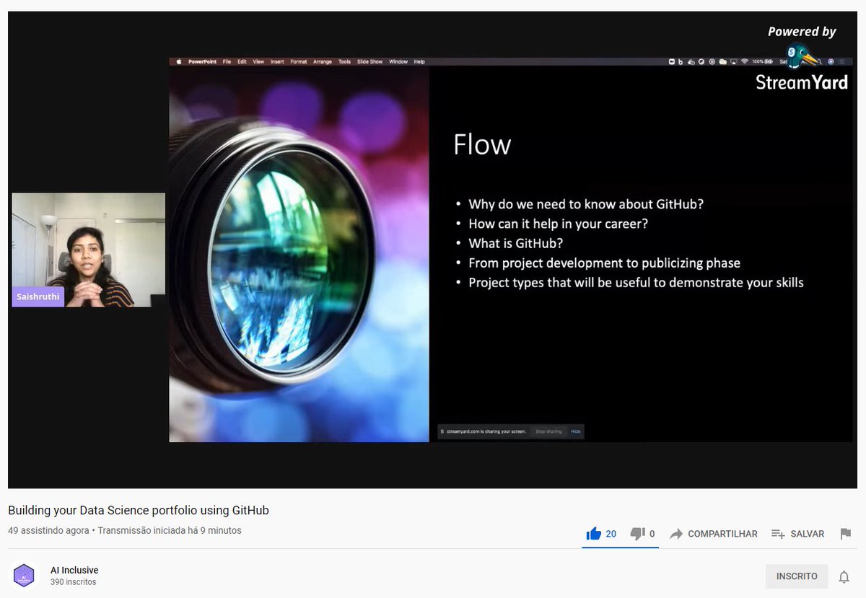Click the '49 assistindo agora' viewer count text

[x=48, y=530]
